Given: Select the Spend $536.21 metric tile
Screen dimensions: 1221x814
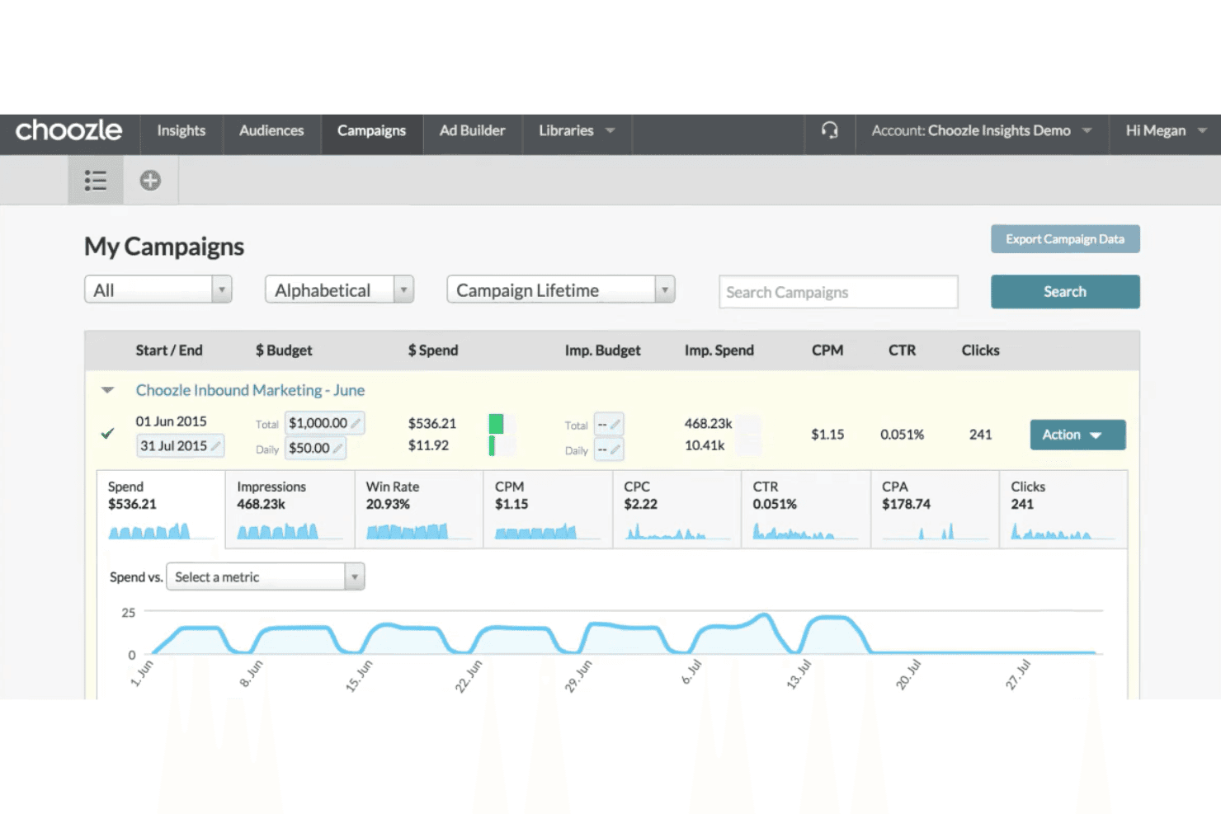Looking at the screenshot, I should pos(161,509).
